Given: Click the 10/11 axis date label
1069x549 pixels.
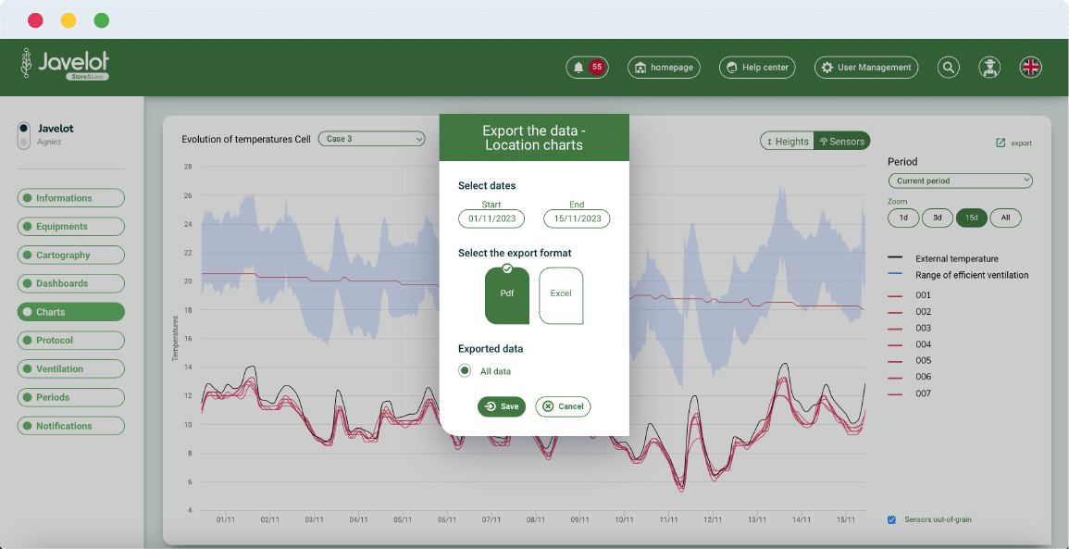Looking at the screenshot, I should tap(624, 519).
